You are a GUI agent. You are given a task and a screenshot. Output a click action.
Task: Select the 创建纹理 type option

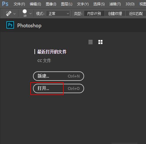115,14
